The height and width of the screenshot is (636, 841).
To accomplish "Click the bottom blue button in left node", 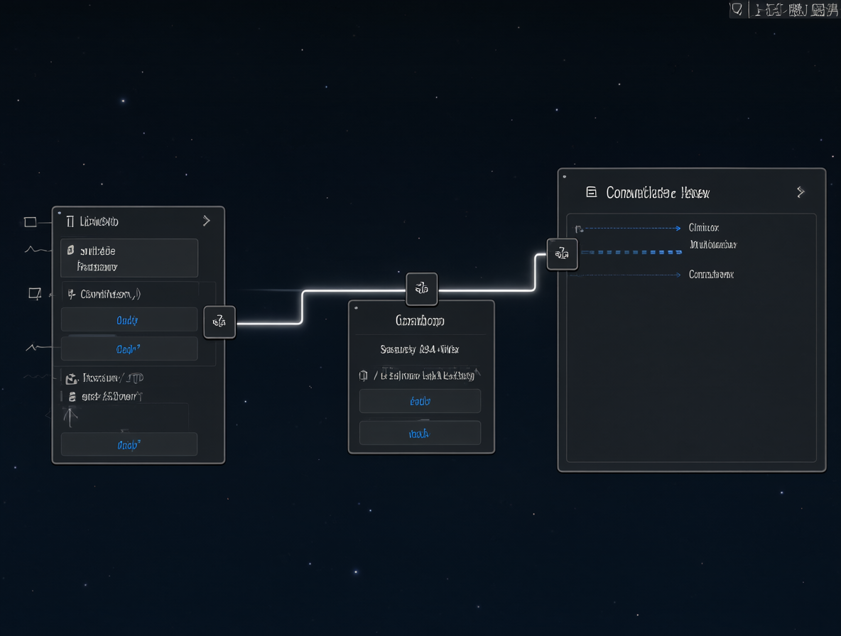I will pyautogui.click(x=129, y=445).
